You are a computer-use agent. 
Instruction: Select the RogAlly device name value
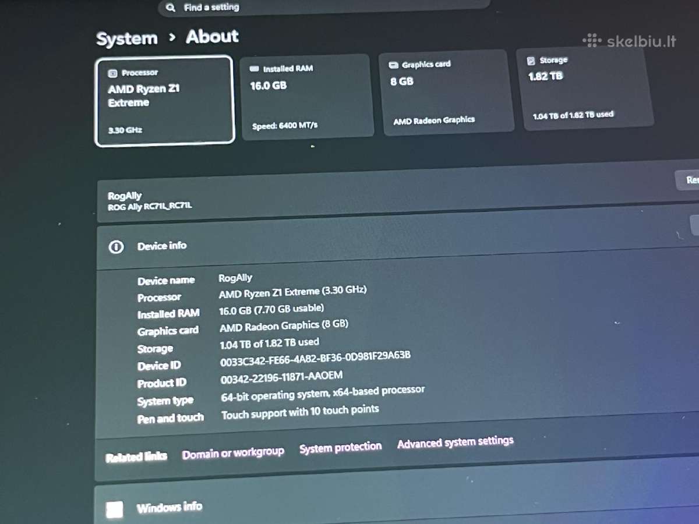235,278
